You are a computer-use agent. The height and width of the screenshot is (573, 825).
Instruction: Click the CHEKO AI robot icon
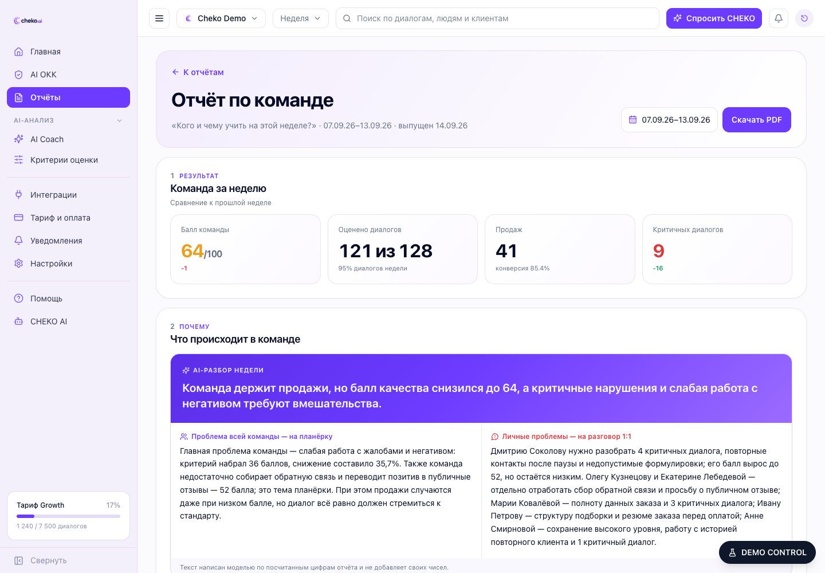pyautogui.click(x=19, y=321)
